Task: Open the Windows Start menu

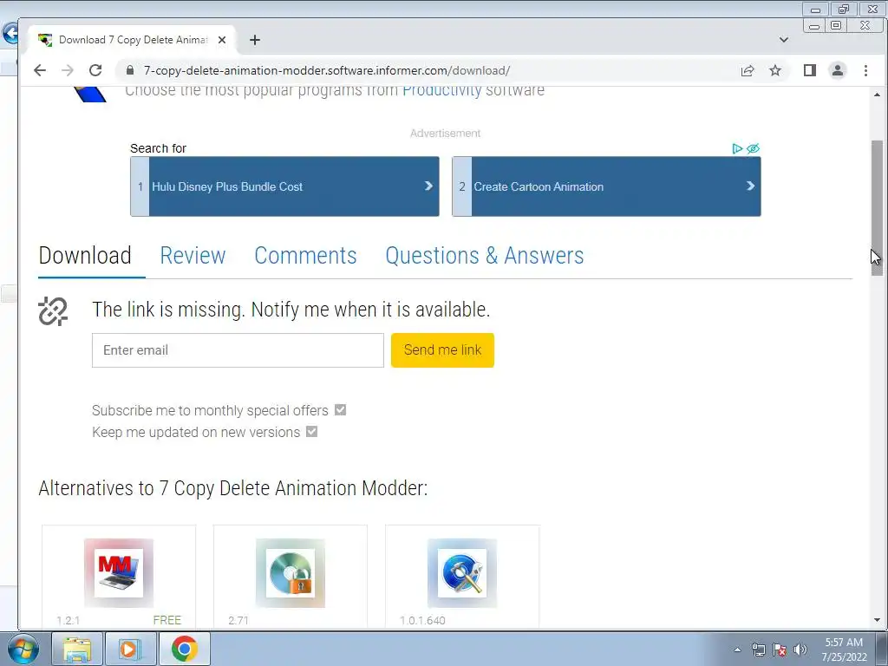Action: click(x=23, y=649)
